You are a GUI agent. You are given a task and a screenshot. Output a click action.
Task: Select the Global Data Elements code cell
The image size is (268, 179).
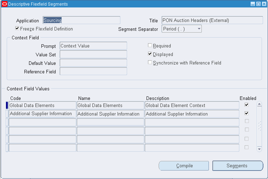(42, 105)
